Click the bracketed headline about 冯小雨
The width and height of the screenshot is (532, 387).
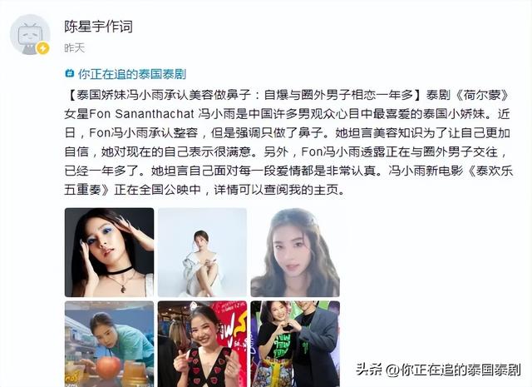[x=244, y=95]
